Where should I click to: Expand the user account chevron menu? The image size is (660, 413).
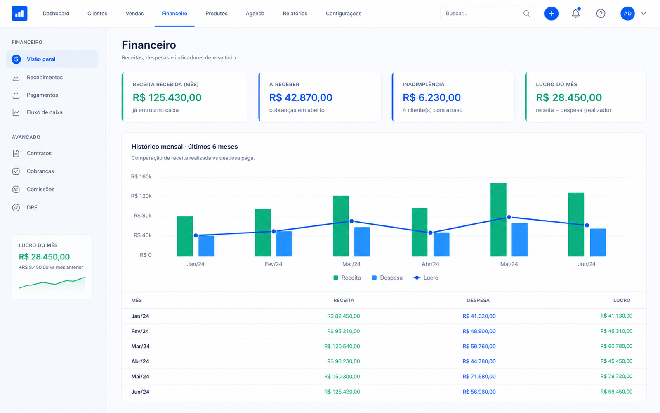[x=643, y=14]
